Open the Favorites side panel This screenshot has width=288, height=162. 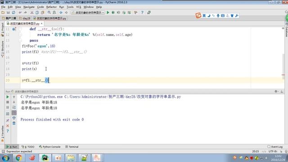[x=2, y=134]
